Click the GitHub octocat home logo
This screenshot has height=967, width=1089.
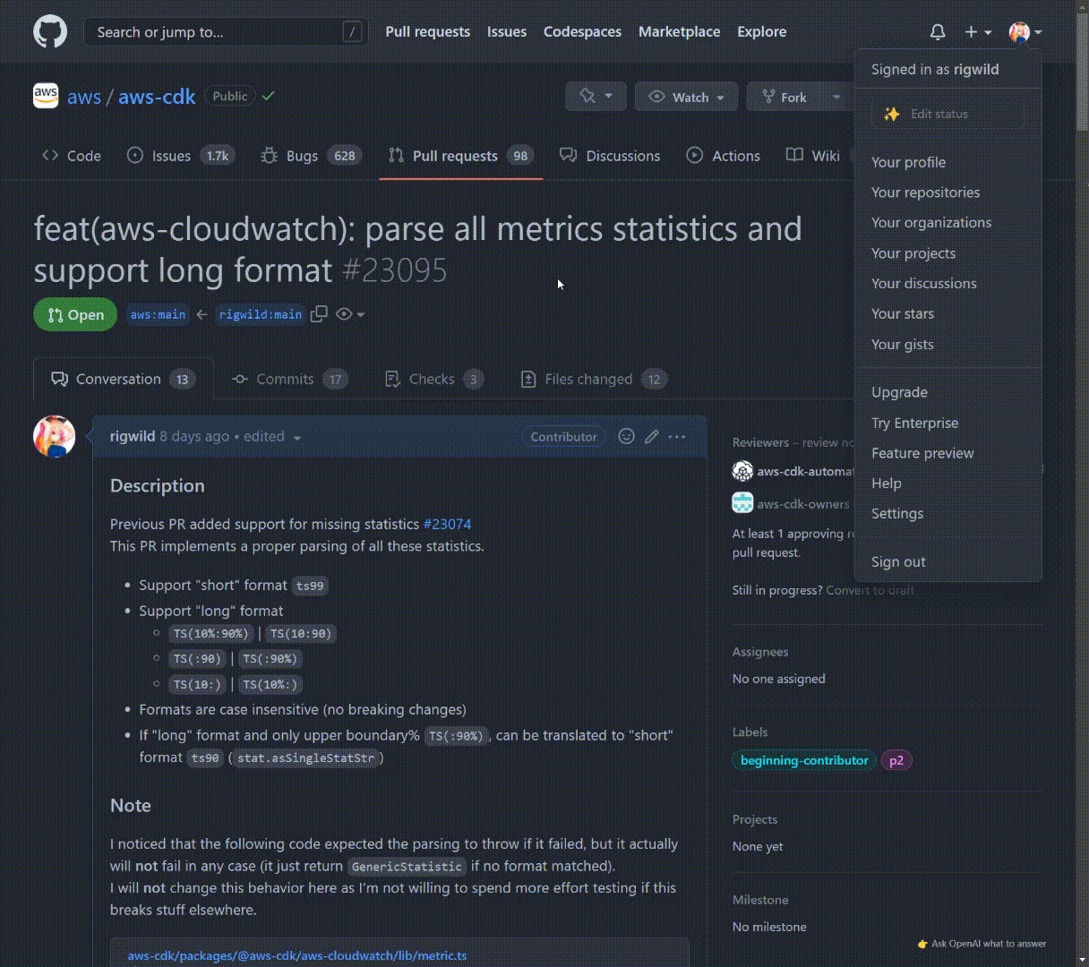[49, 31]
